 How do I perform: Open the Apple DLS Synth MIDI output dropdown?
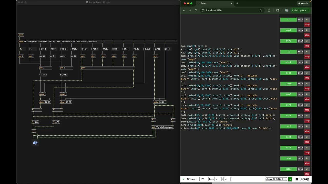coord(276,179)
